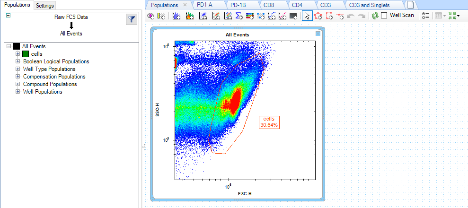Expand Well Populations node
The width and height of the screenshot is (468, 208).
pyautogui.click(x=18, y=92)
